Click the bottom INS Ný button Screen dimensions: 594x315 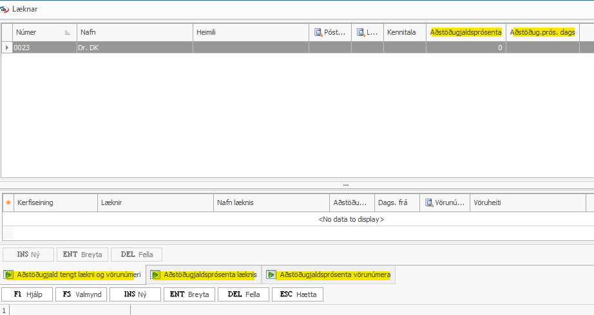point(135,294)
